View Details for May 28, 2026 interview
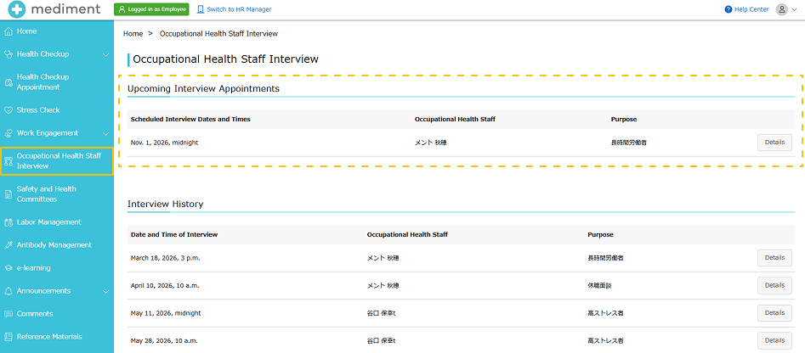This screenshot has height=353, width=805. [x=774, y=340]
